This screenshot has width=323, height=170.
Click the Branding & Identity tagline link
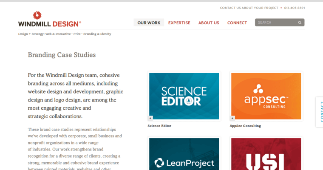coord(97,34)
